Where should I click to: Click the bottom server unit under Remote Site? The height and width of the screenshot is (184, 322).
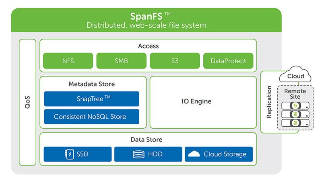coord(295,123)
